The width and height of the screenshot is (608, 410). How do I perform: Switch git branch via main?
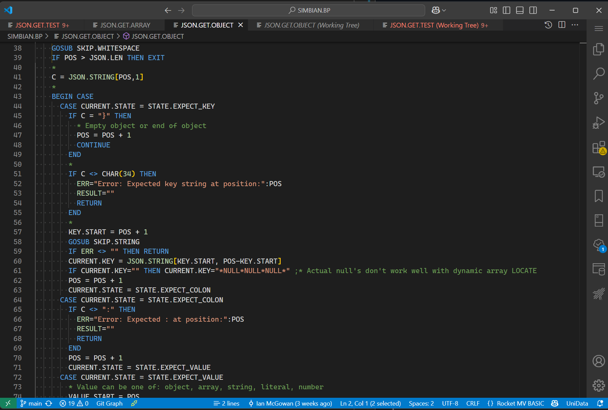[31, 403]
